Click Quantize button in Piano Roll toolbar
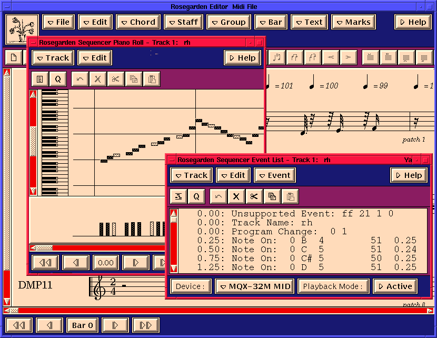The image size is (437, 338). point(58,79)
